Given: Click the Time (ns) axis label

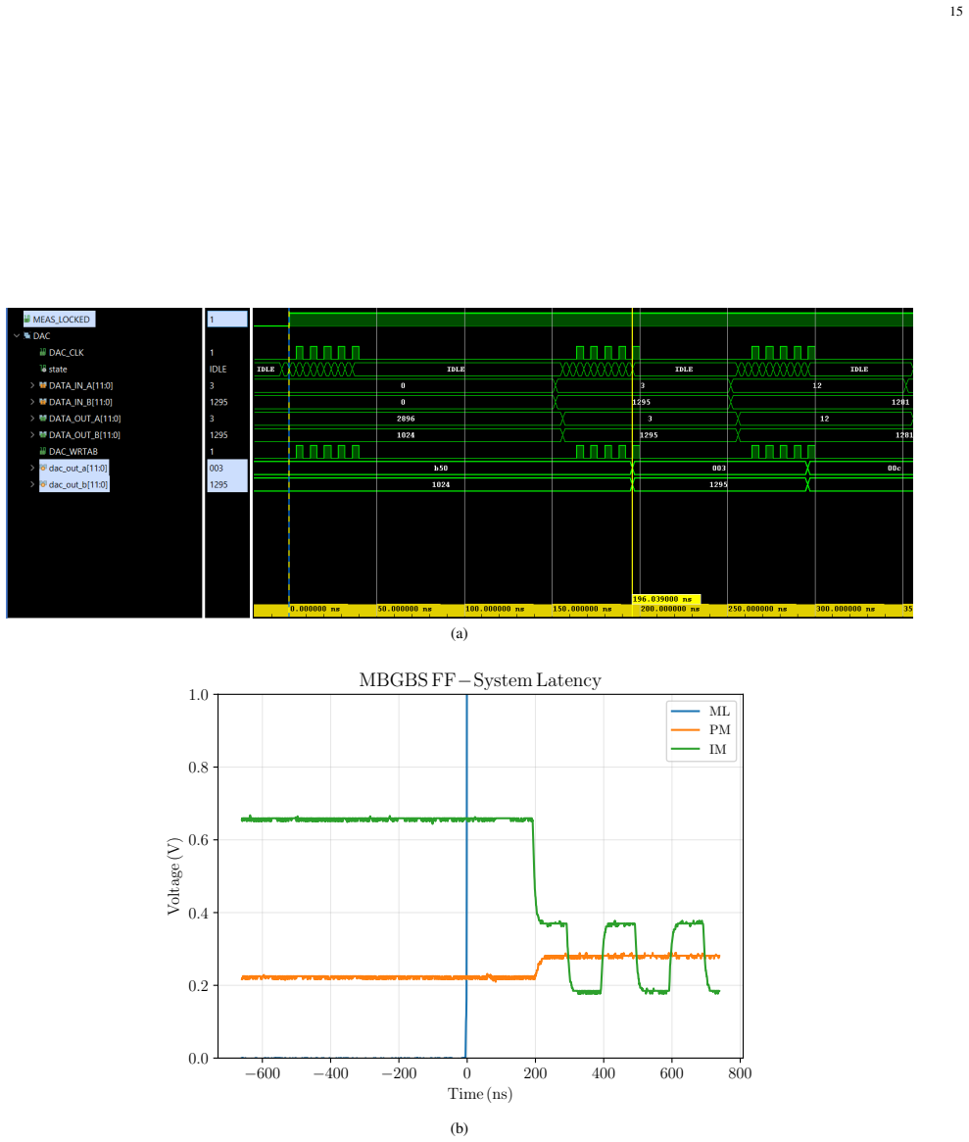Looking at the screenshot, I should click(x=480, y=1094).
